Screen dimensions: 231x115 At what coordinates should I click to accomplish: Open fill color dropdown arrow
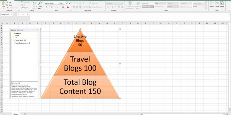tap(65, 7)
